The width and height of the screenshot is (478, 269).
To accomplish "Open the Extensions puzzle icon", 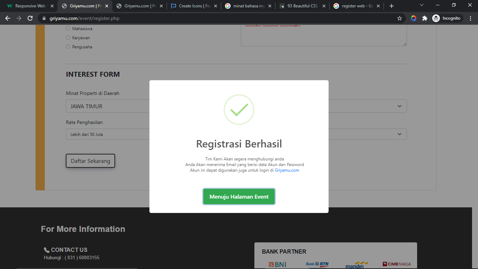I will click(x=424, y=18).
